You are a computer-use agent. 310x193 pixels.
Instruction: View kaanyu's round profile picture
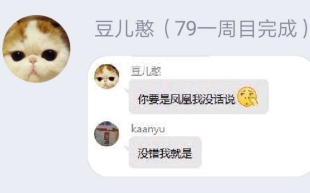point(107,134)
